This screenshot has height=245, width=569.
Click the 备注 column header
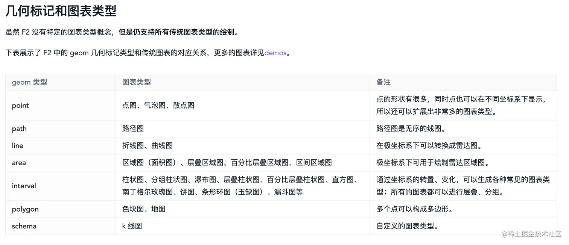tap(383, 82)
